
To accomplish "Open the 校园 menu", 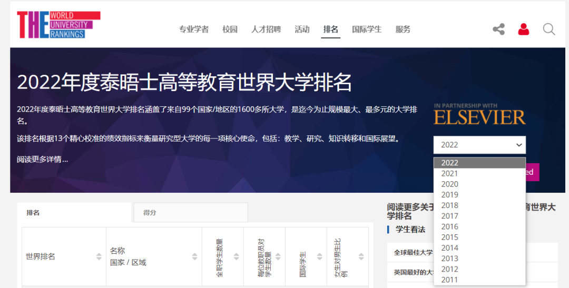I will coord(230,29).
